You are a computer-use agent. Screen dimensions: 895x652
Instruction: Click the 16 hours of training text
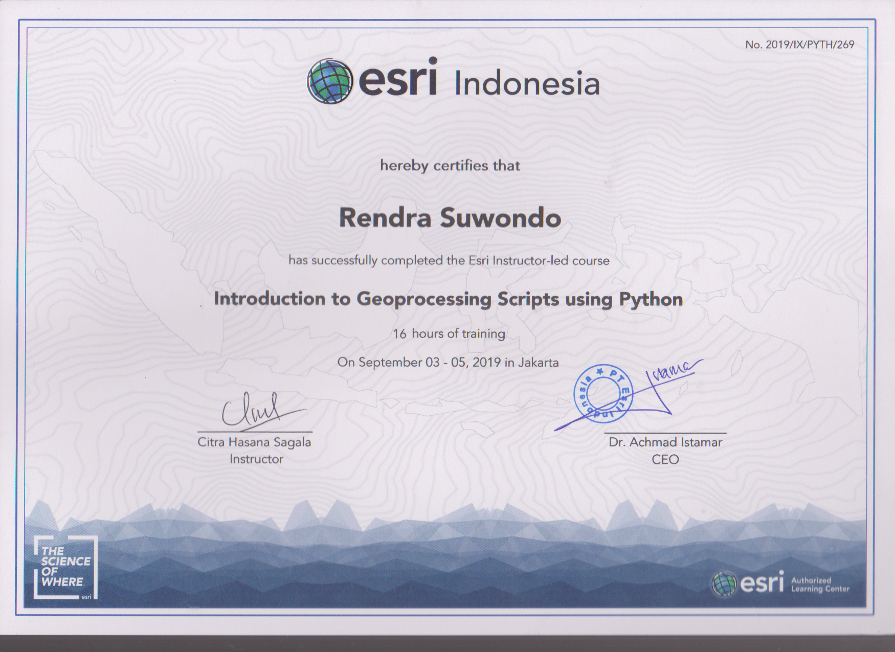point(449,333)
